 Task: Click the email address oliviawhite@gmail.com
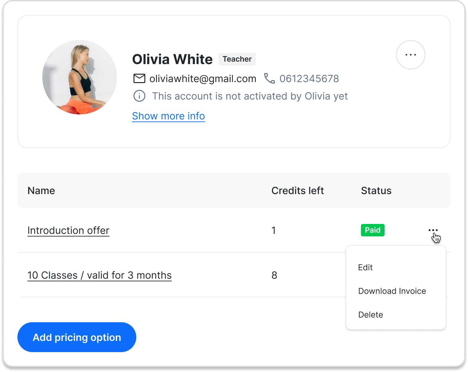pyautogui.click(x=203, y=79)
